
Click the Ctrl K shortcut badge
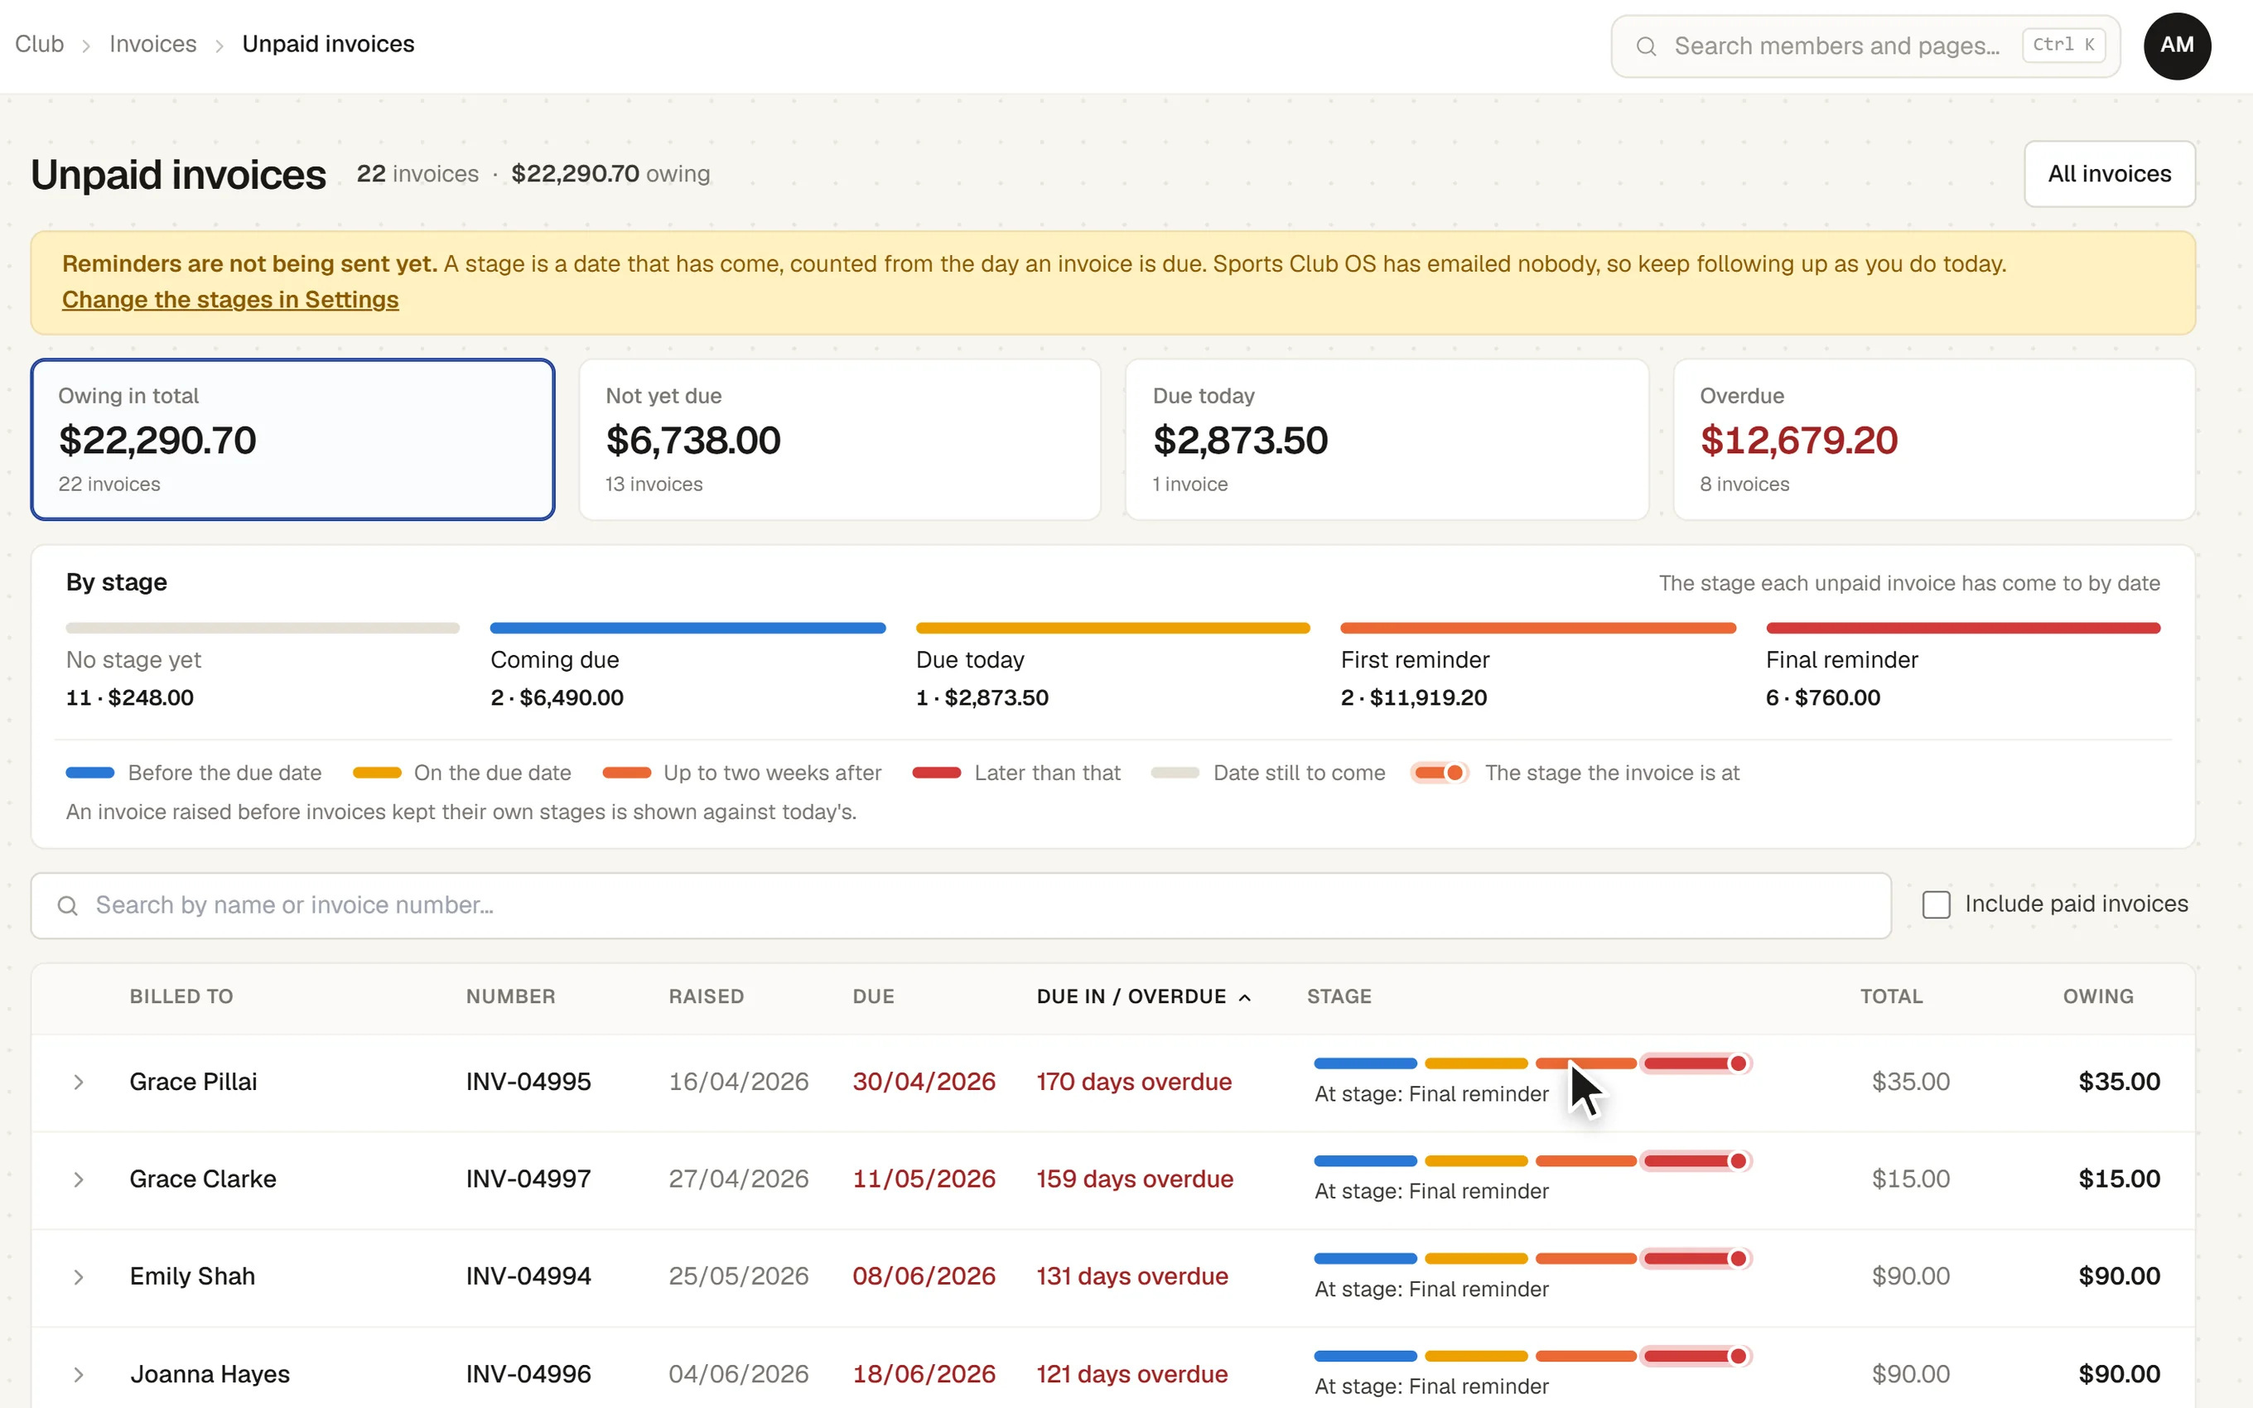click(x=2063, y=45)
